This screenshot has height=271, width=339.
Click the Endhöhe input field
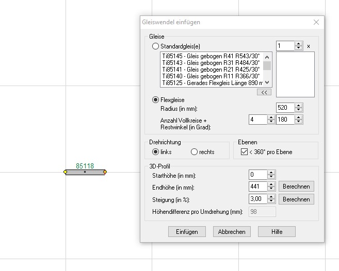tap(257, 187)
